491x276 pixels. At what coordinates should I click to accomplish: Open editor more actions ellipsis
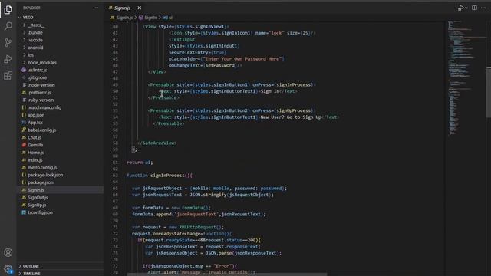[483, 8]
